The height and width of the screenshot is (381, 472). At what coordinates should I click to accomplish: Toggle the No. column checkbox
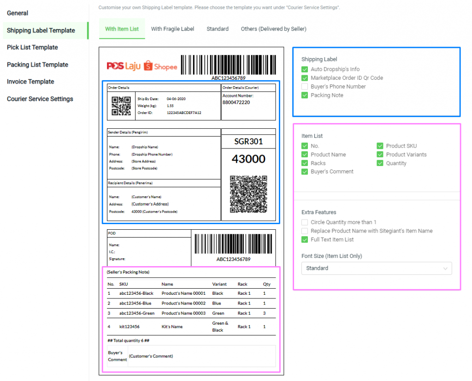tap(305, 146)
